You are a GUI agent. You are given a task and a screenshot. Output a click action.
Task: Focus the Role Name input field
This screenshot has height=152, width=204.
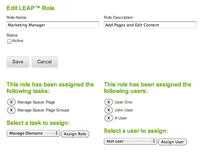(x=53, y=25)
